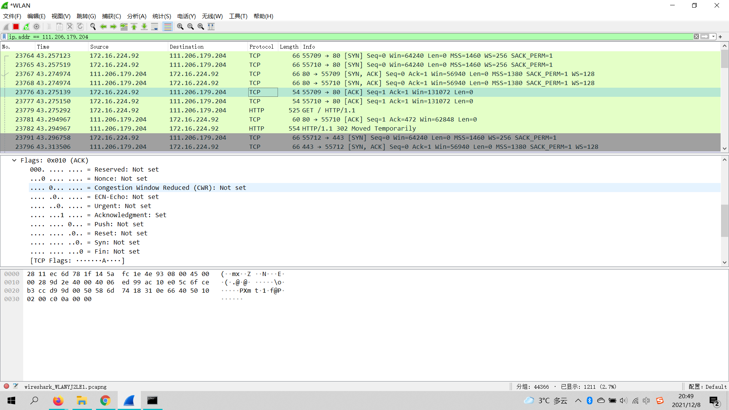The width and height of the screenshot is (729, 410).
Task: Stop the running packet capture
Action: (16, 27)
